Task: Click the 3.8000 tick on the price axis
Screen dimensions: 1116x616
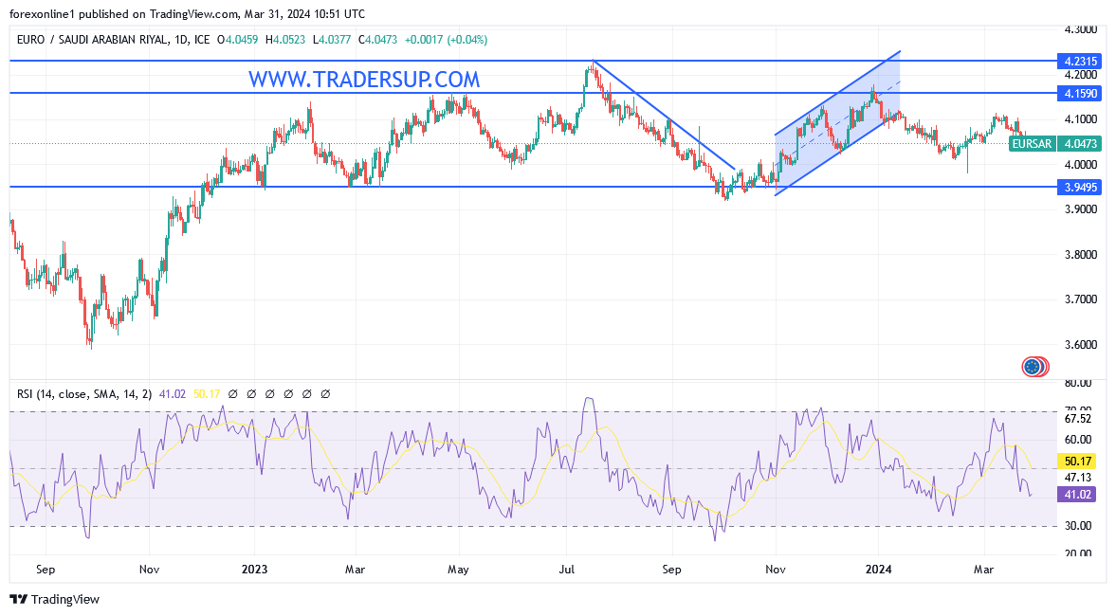Action: (1080, 255)
